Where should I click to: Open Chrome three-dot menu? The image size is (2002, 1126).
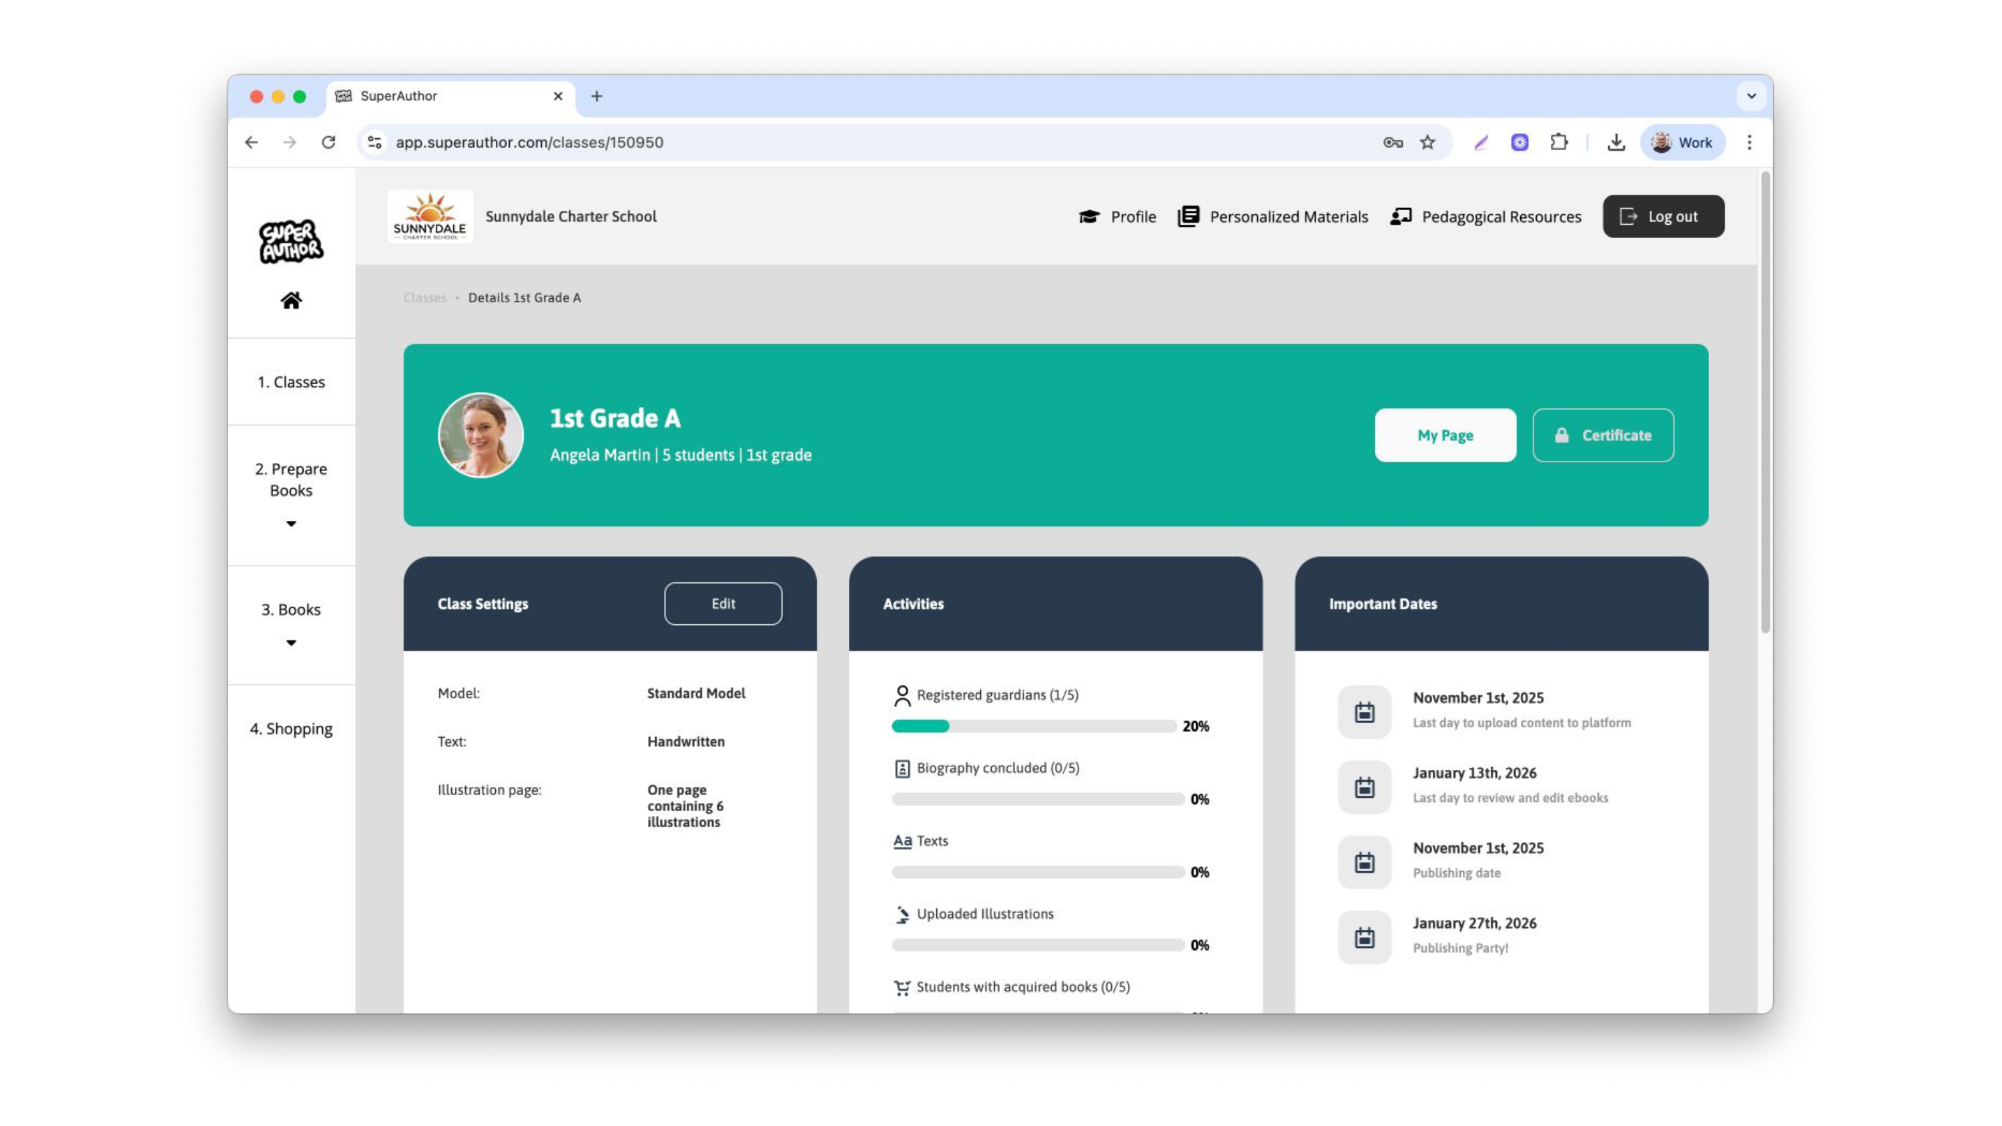(1750, 142)
